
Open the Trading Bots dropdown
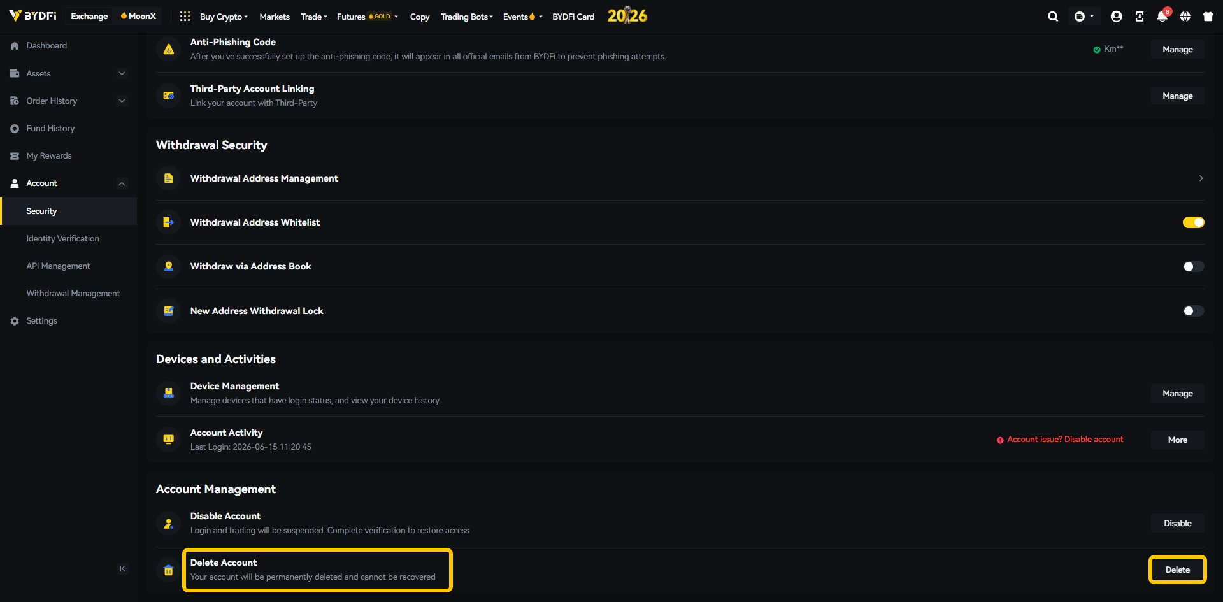(x=467, y=17)
